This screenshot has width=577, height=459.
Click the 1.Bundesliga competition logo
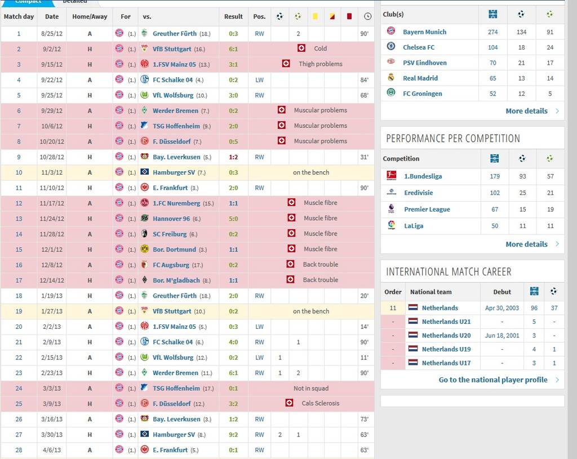click(x=392, y=176)
